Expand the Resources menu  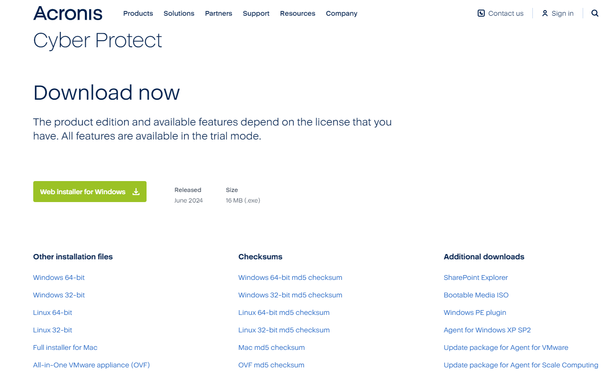[297, 14]
